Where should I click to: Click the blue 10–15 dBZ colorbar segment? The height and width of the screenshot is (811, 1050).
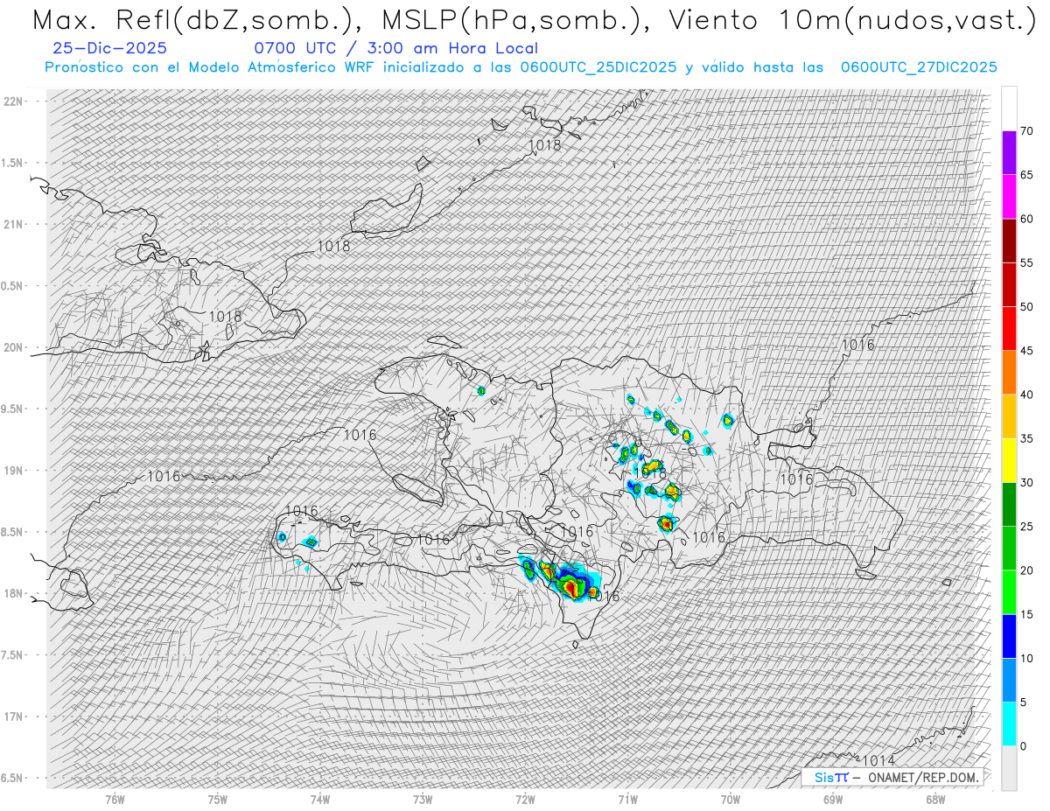click(x=1010, y=636)
